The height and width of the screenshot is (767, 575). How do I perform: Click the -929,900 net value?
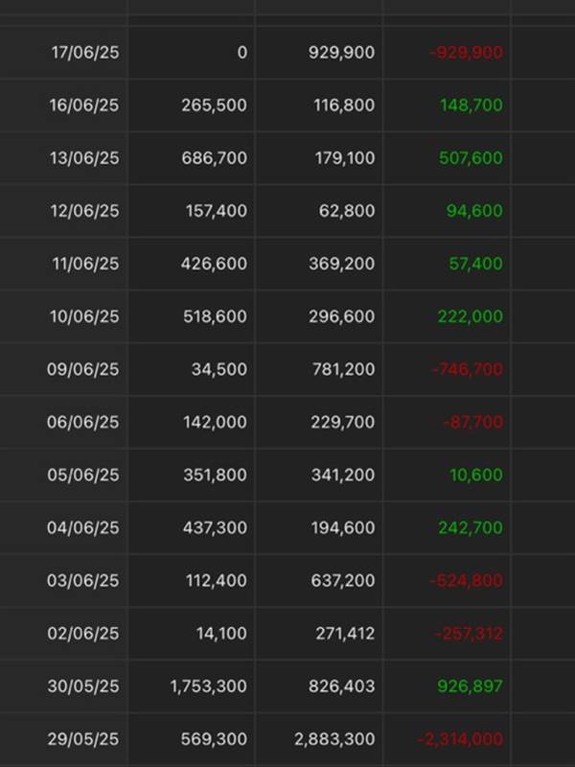point(467,53)
